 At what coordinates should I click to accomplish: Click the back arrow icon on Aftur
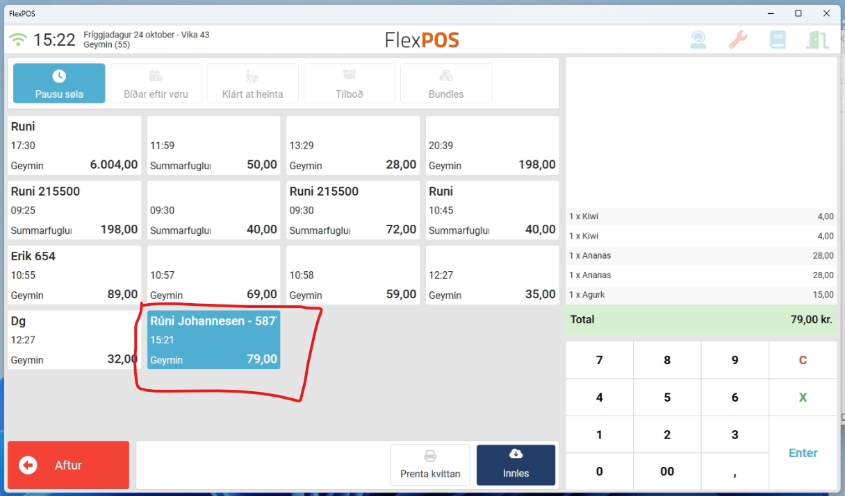click(28, 465)
